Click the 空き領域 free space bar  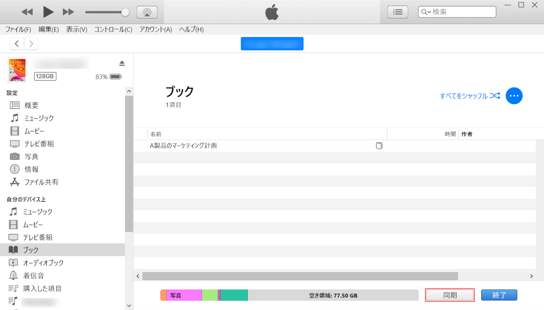pyautogui.click(x=333, y=295)
